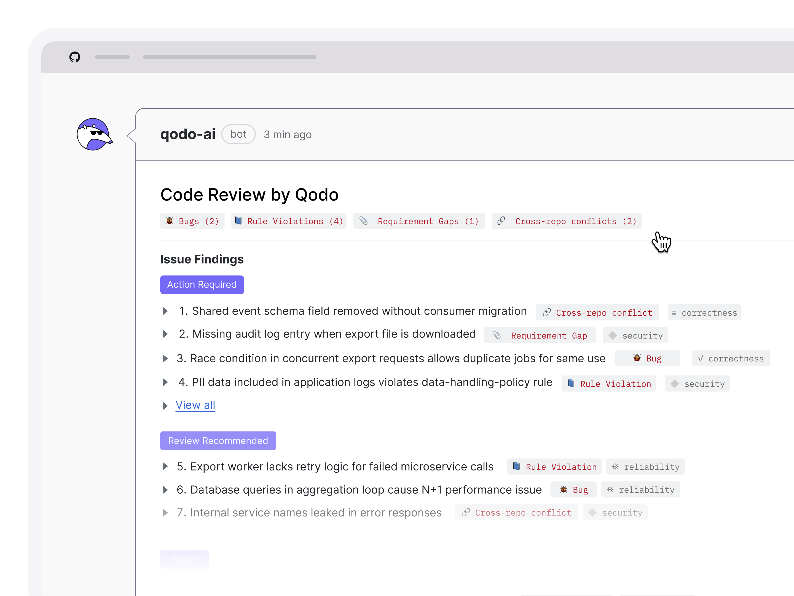The height and width of the screenshot is (596, 794).
Task: Expand issue 2 about missing audit log
Action: click(165, 334)
